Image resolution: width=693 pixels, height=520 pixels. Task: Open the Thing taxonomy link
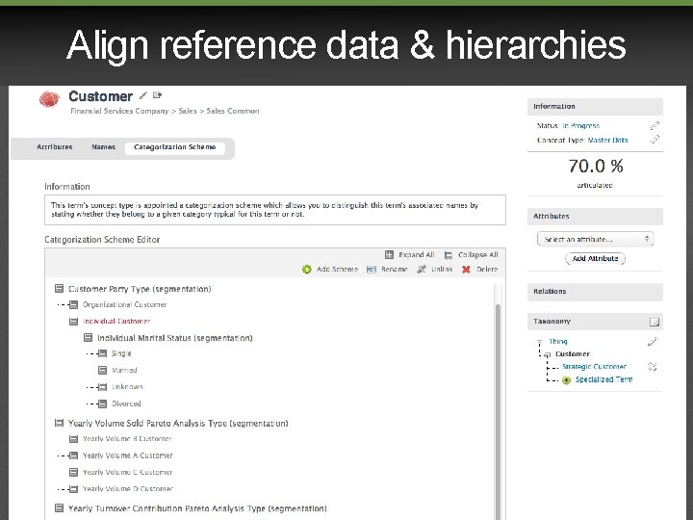click(x=558, y=341)
